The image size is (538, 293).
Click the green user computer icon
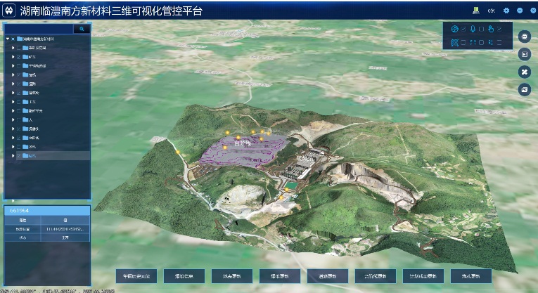(x=476, y=11)
